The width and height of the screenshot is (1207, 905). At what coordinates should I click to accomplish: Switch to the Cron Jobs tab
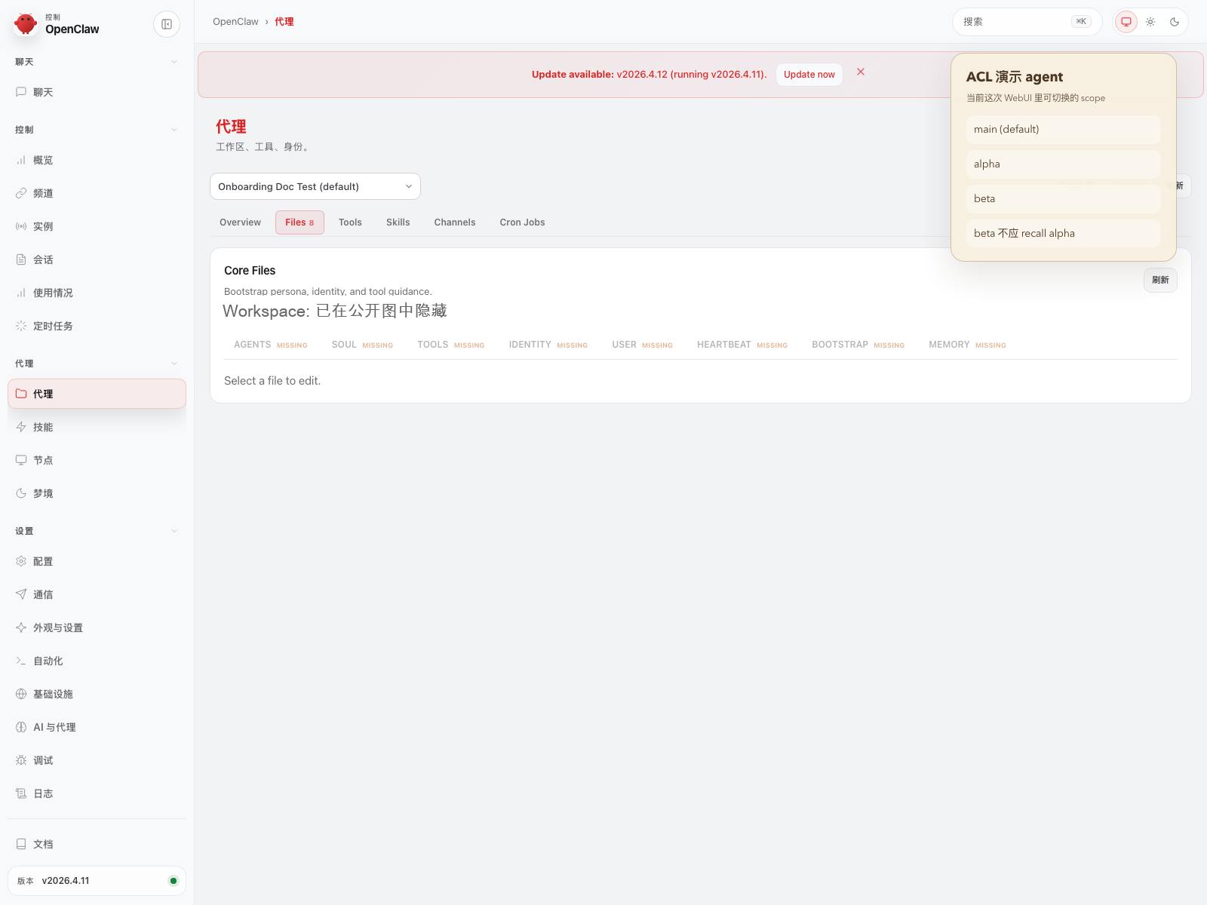point(522,222)
